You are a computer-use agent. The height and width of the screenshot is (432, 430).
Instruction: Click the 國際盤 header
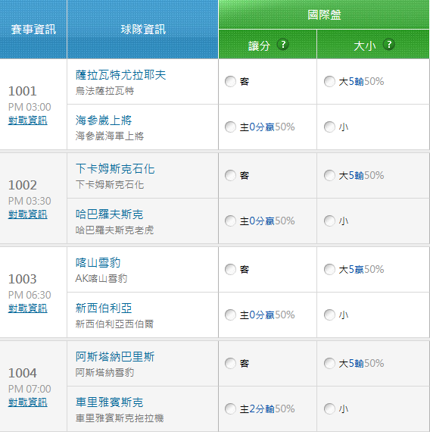click(x=324, y=14)
